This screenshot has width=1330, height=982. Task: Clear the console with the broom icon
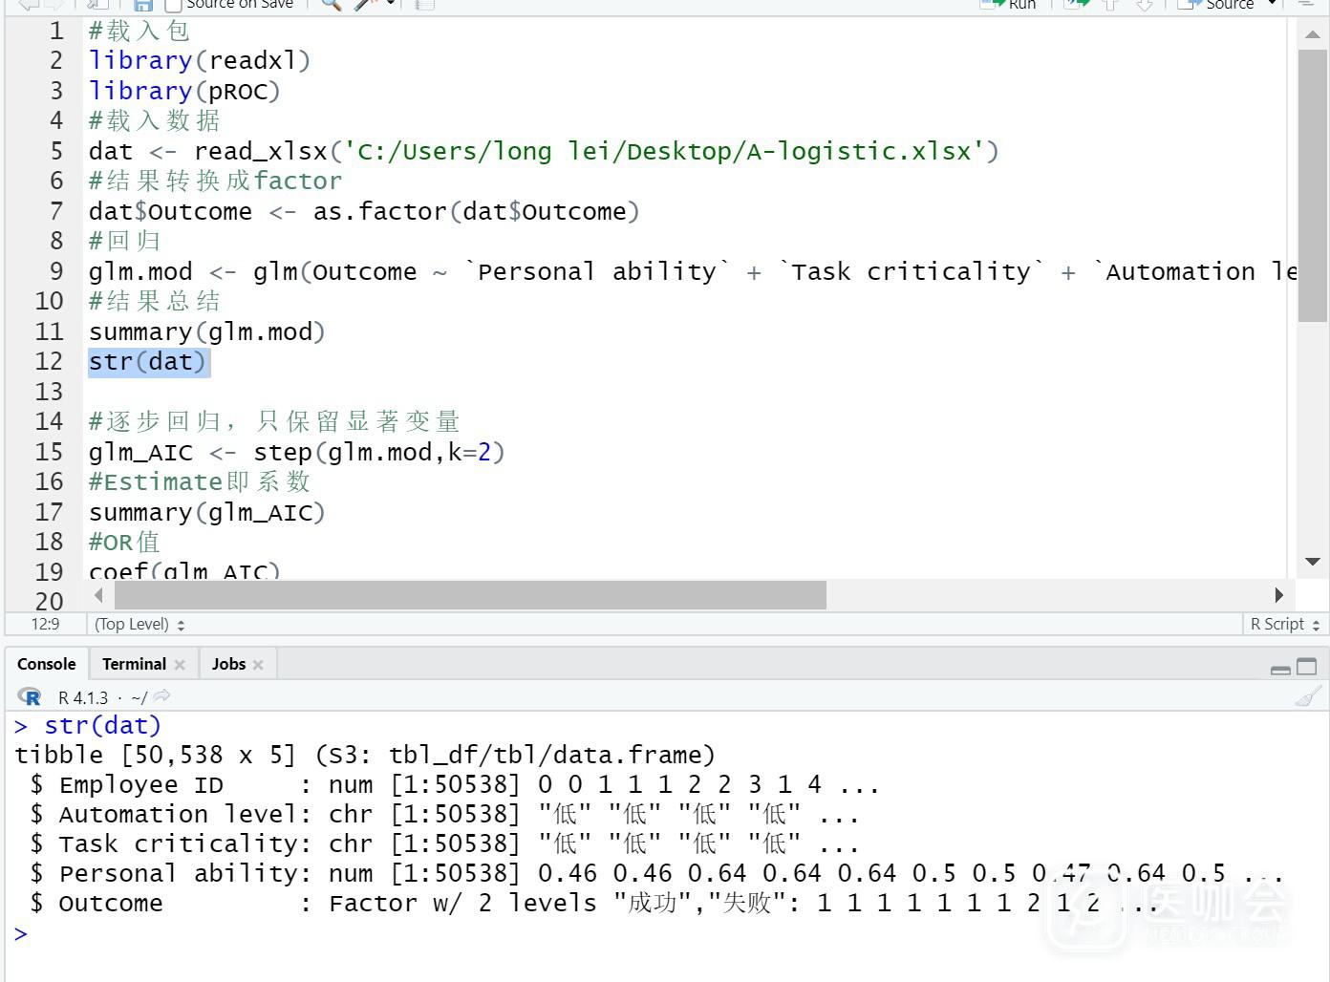pos(1307,696)
